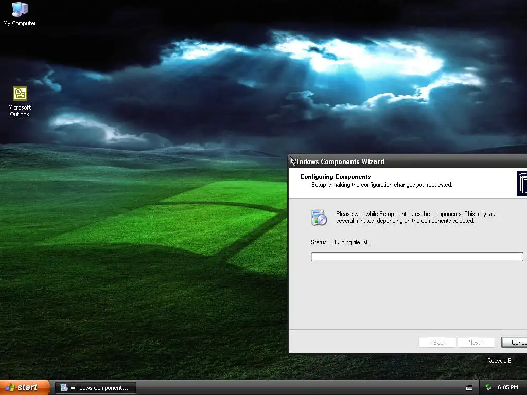Click 'Setup is making the configuration changes' text
Viewport: 527px width, 395px height.
coord(381,185)
